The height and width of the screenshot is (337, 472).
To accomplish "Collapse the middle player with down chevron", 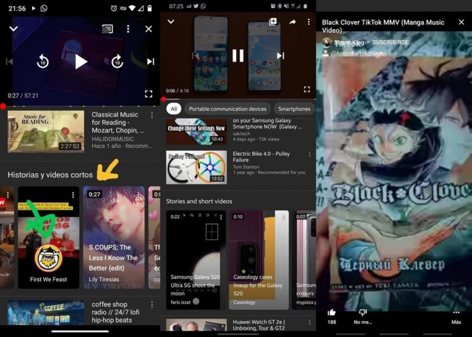I will 171,21.
